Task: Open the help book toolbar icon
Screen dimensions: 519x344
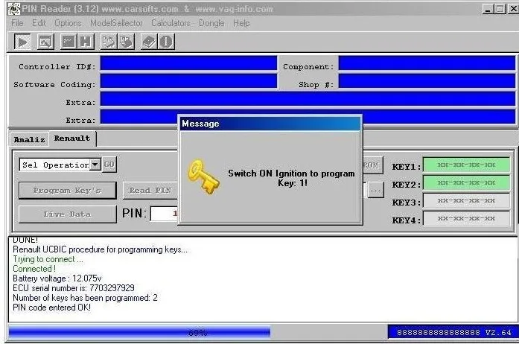Action: point(149,42)
